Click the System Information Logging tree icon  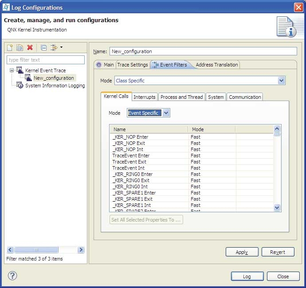coord(20,86)
